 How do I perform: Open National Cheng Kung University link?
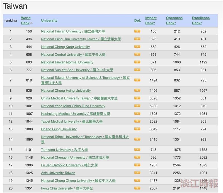(x=66, y=47)
